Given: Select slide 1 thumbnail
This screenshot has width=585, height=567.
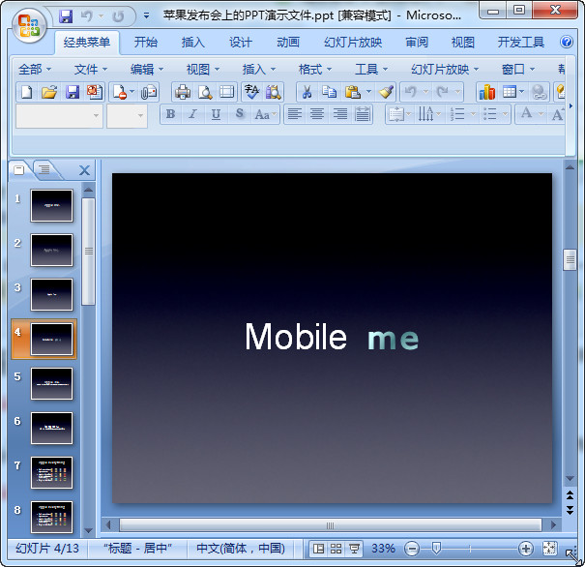Looking at the screenshot, I should coord(51,205).
